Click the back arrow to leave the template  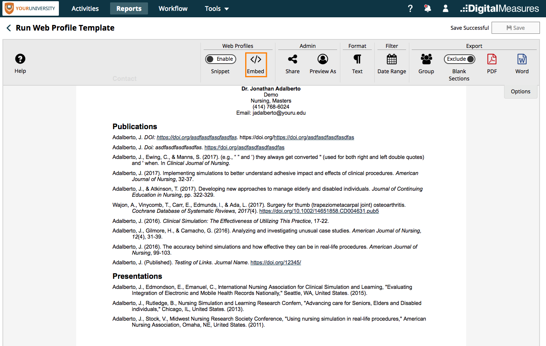8,27
